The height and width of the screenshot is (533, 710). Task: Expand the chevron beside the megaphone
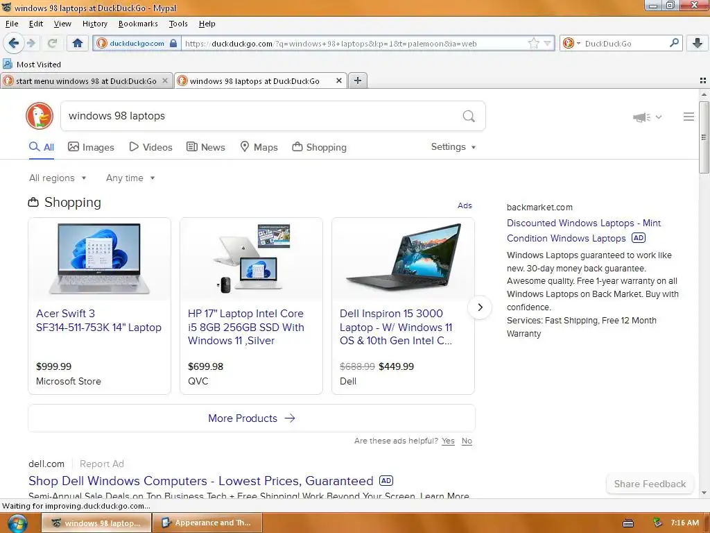coord(659,117)
